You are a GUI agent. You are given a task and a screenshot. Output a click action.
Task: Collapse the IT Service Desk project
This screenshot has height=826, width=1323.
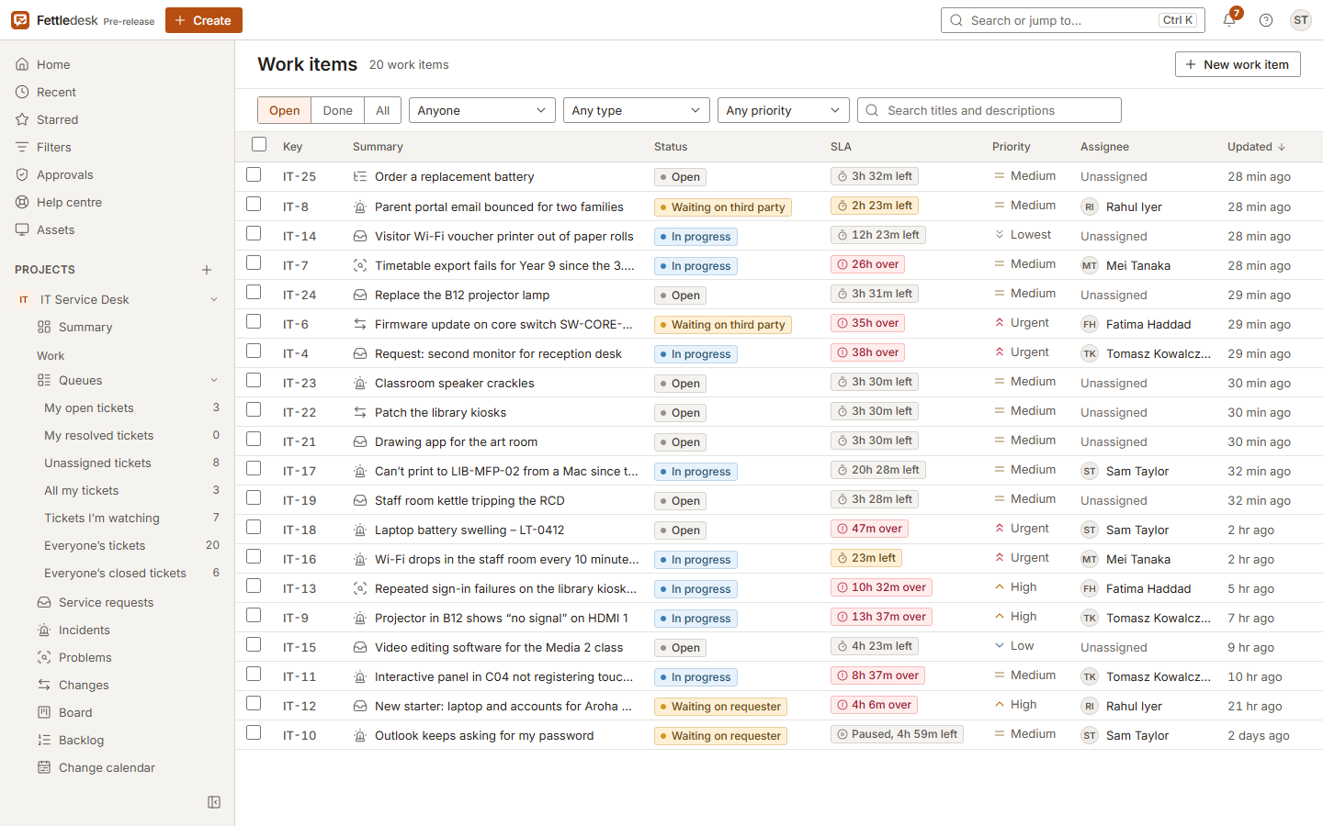(214, 299)
